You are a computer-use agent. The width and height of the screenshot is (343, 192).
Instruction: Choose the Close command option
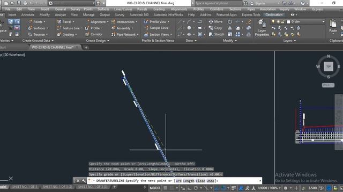pos(200,181)
